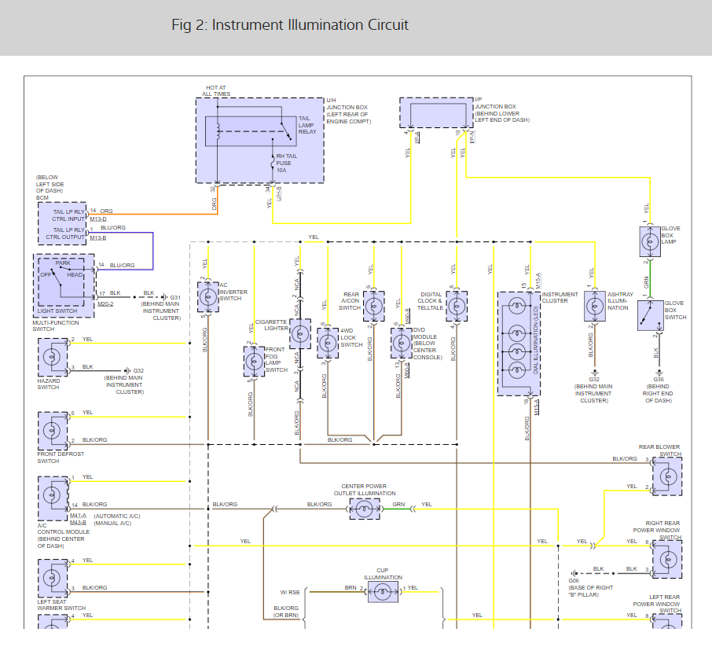This screenshot has width=712, height=647.
Task: Click the Fig 2 Instrument Illumination Circuit title
Action: pyautogui.click(x=290, y=25)
